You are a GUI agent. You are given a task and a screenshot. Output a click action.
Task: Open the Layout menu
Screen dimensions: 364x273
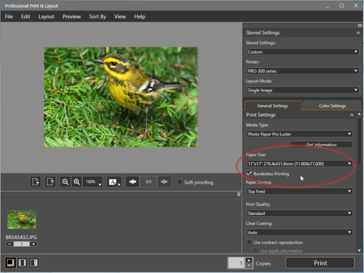[x=46, y=17]
